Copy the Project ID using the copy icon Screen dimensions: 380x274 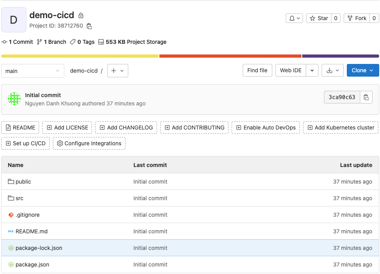click(88, 26)
